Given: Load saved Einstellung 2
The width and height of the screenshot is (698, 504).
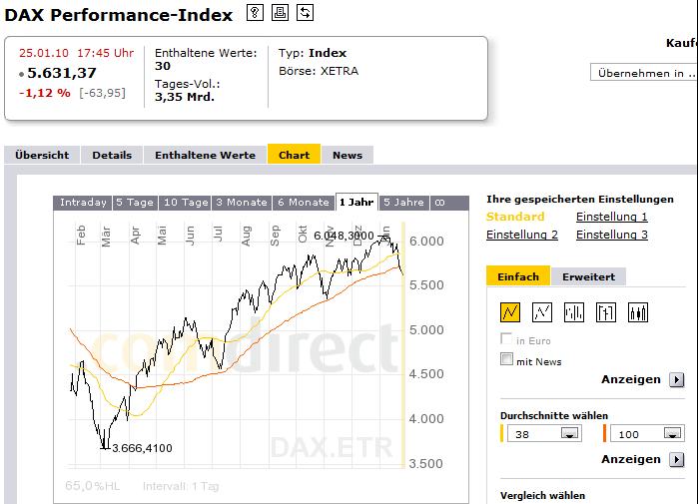Looking at the screenshot, I should tap(521, 235).
